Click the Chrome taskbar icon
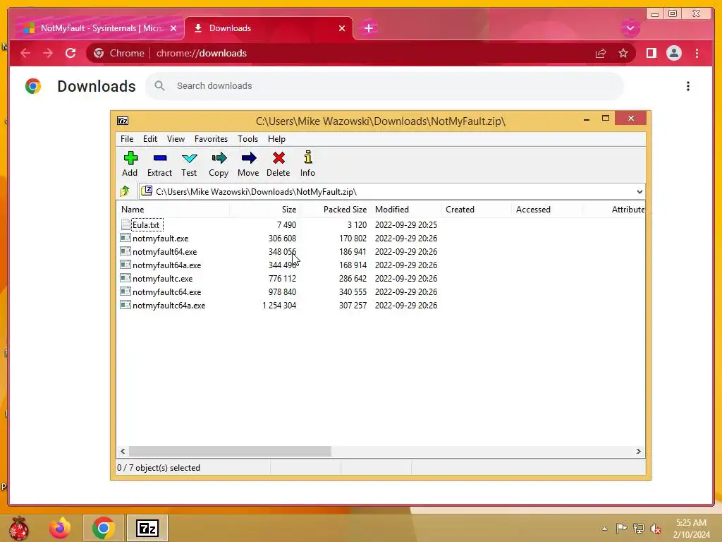 (103, 528)
